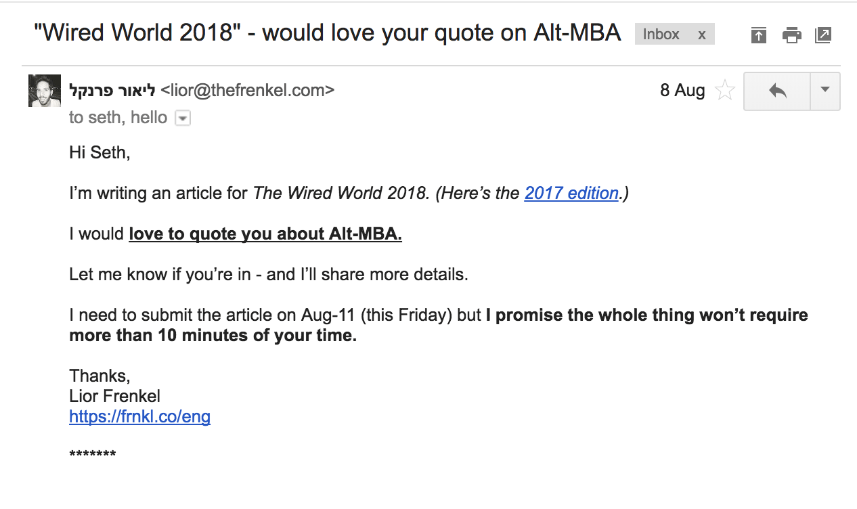Image resolution: width=857 pixels, height=509 pixels.
Task: Reply using the arrow button
Action: tap(777, 91)
